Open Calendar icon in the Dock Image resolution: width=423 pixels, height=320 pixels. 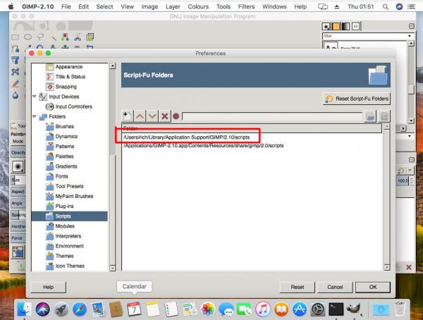tap(134, 309)
